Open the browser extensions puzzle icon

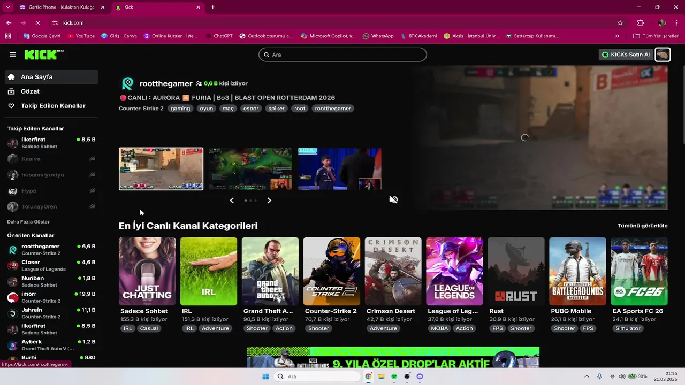click(641, 23)
